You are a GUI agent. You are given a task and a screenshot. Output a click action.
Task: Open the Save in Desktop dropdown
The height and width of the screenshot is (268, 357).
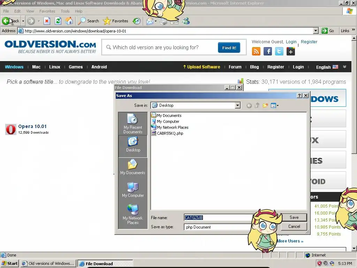[x=237, y=105]
